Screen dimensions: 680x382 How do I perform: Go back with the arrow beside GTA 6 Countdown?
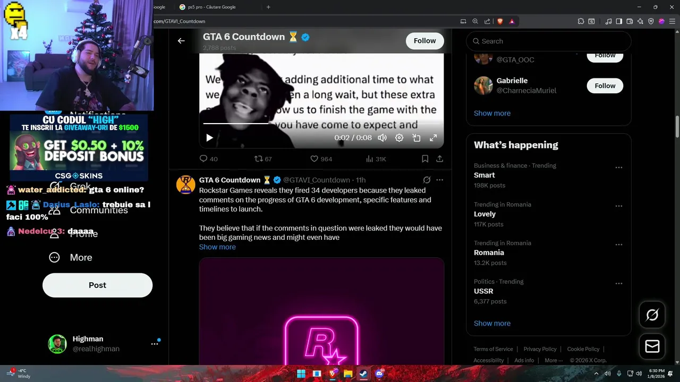[181, 41]
